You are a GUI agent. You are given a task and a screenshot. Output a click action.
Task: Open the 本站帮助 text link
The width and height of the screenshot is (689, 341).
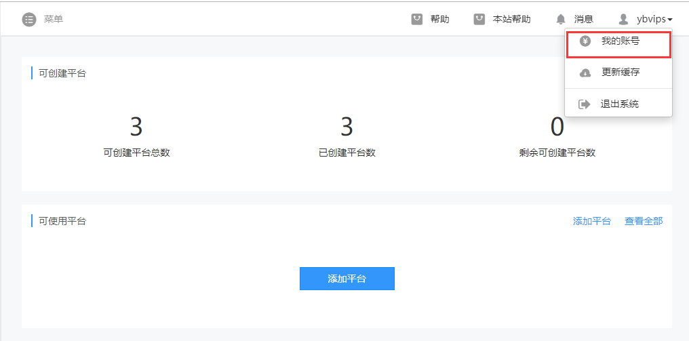[511, 19]
